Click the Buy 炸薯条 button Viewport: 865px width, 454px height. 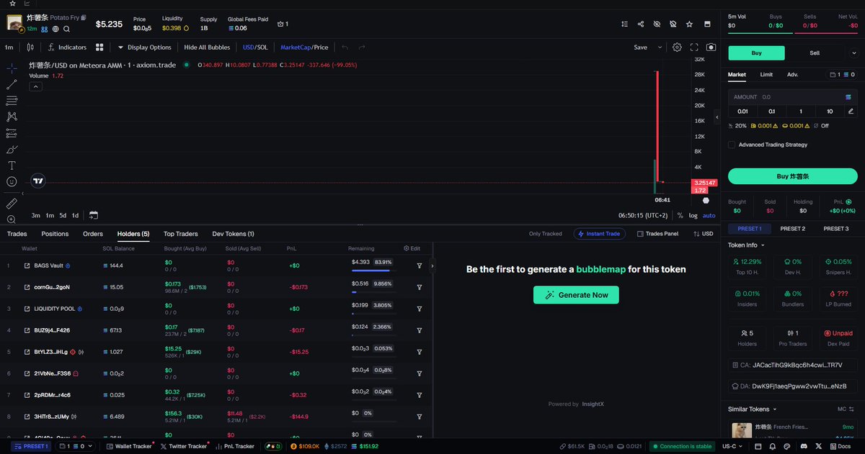(792, 176)
